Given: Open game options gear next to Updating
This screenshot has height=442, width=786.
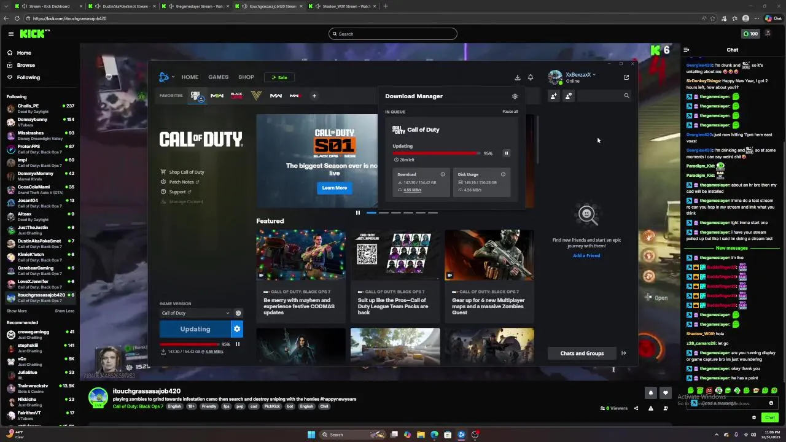Looking at the screenshot, I should click(236, 329).
